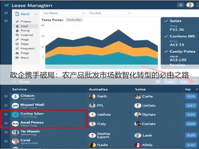
Task: Toggle the Canlone IMS checkmark
Action: [x=166, y=36]
